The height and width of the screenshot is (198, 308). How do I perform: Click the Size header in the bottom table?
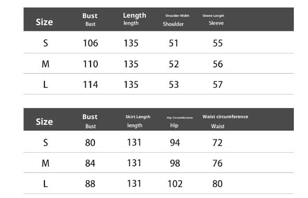click(44, 122)
